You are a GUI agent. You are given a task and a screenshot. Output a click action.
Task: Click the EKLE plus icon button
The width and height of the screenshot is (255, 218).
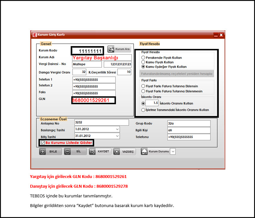(43, 152)
